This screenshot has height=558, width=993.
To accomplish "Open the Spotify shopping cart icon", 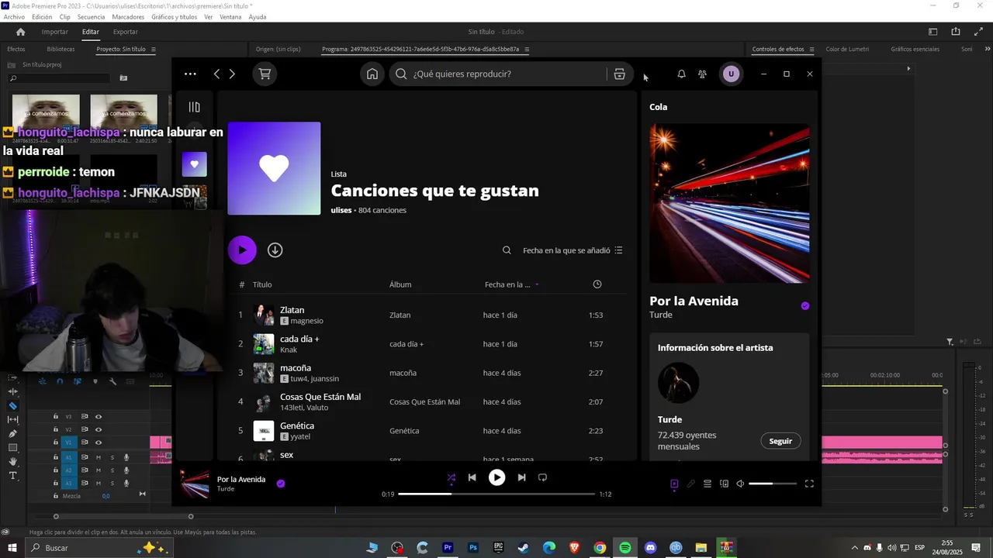I will coord(265,74).
